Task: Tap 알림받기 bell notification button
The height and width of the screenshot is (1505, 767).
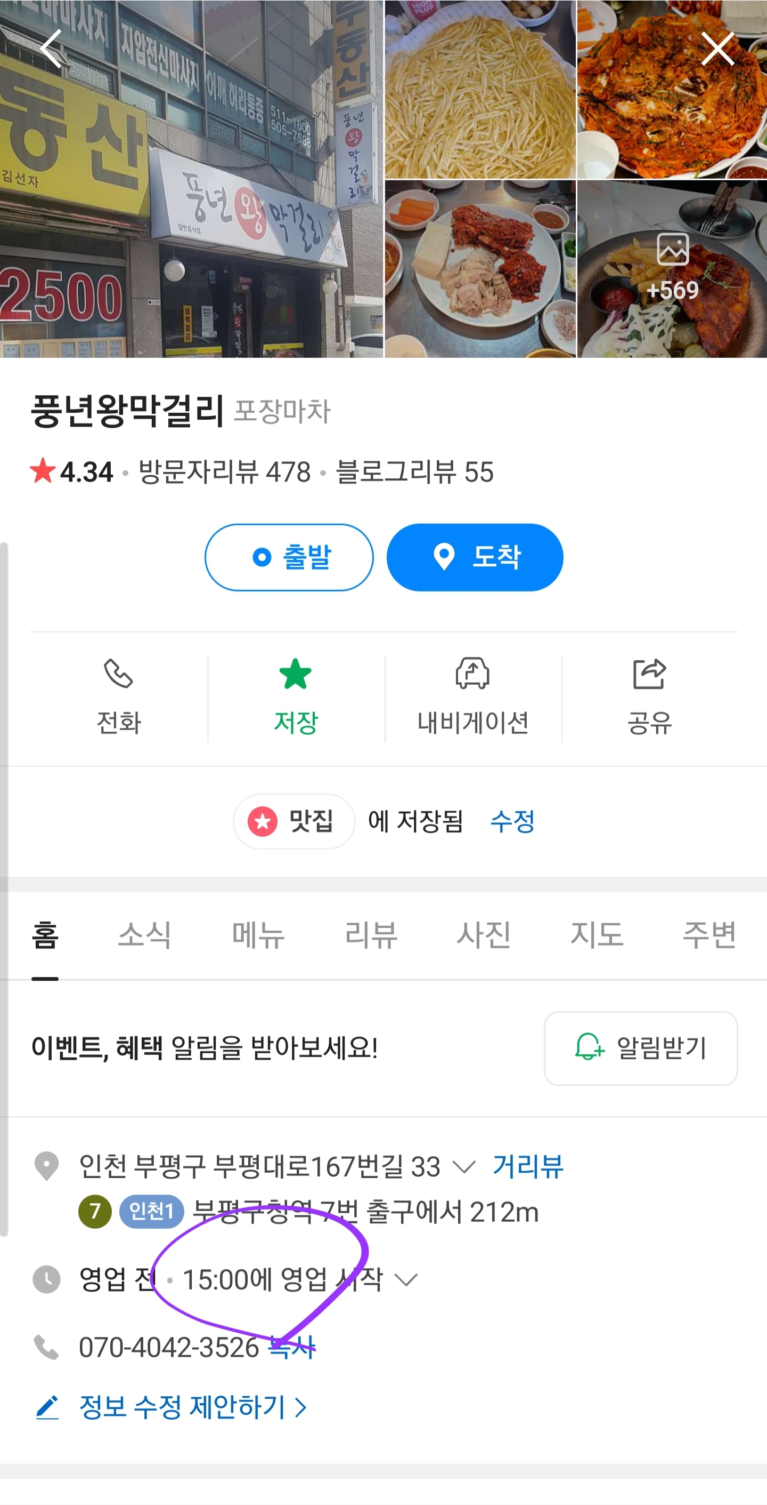Action: pyautogui.click(x=640, y=1047)
